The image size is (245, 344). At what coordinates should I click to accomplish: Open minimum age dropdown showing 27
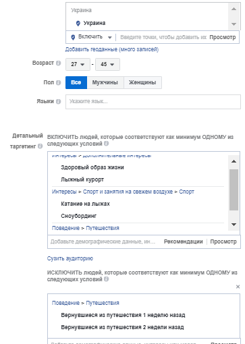pyautogui.click(x=78, y=64)
